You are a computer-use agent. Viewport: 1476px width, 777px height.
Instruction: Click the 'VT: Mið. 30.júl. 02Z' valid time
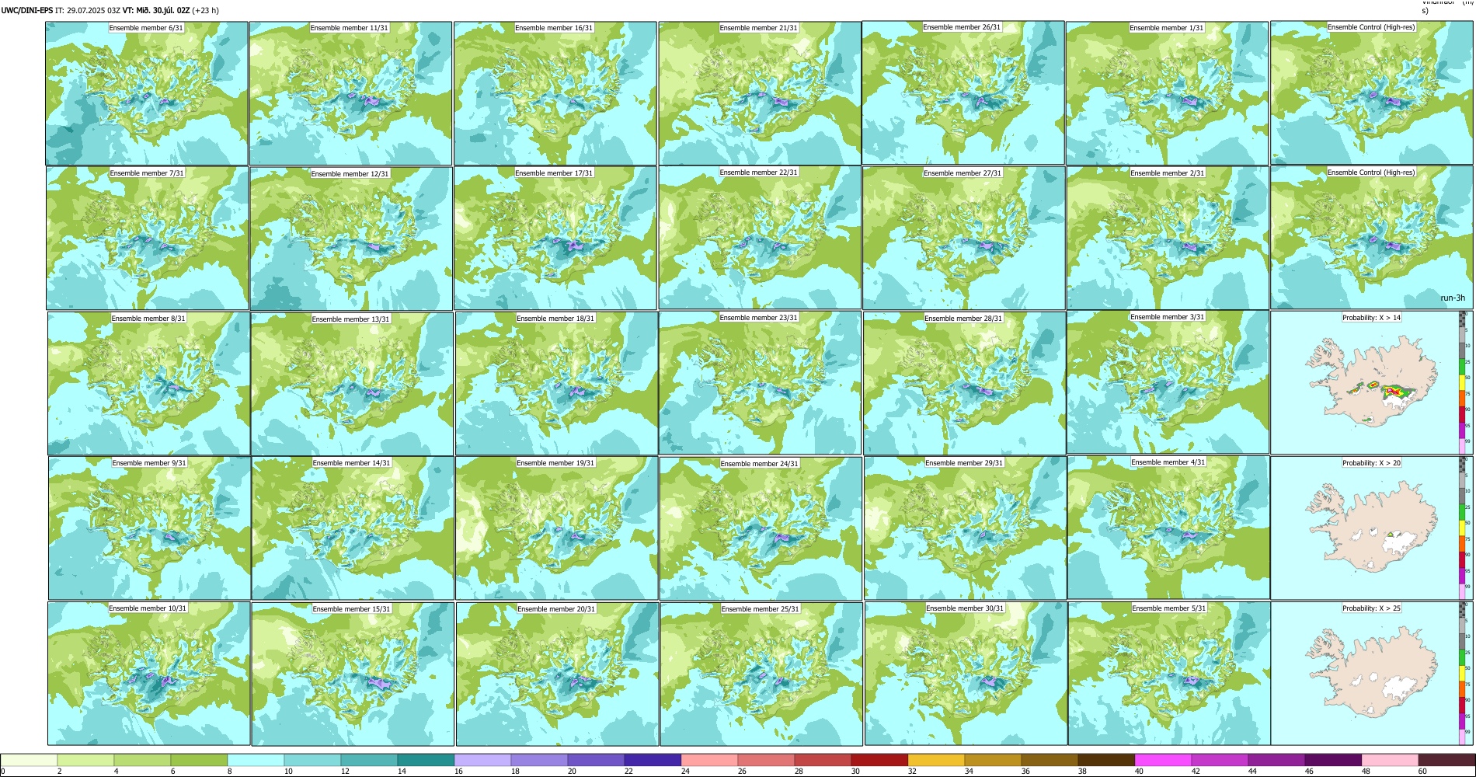pyautogui.click(x=156, y=11)
